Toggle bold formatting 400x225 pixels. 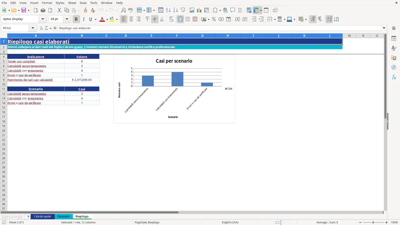[x=76, y=19]
